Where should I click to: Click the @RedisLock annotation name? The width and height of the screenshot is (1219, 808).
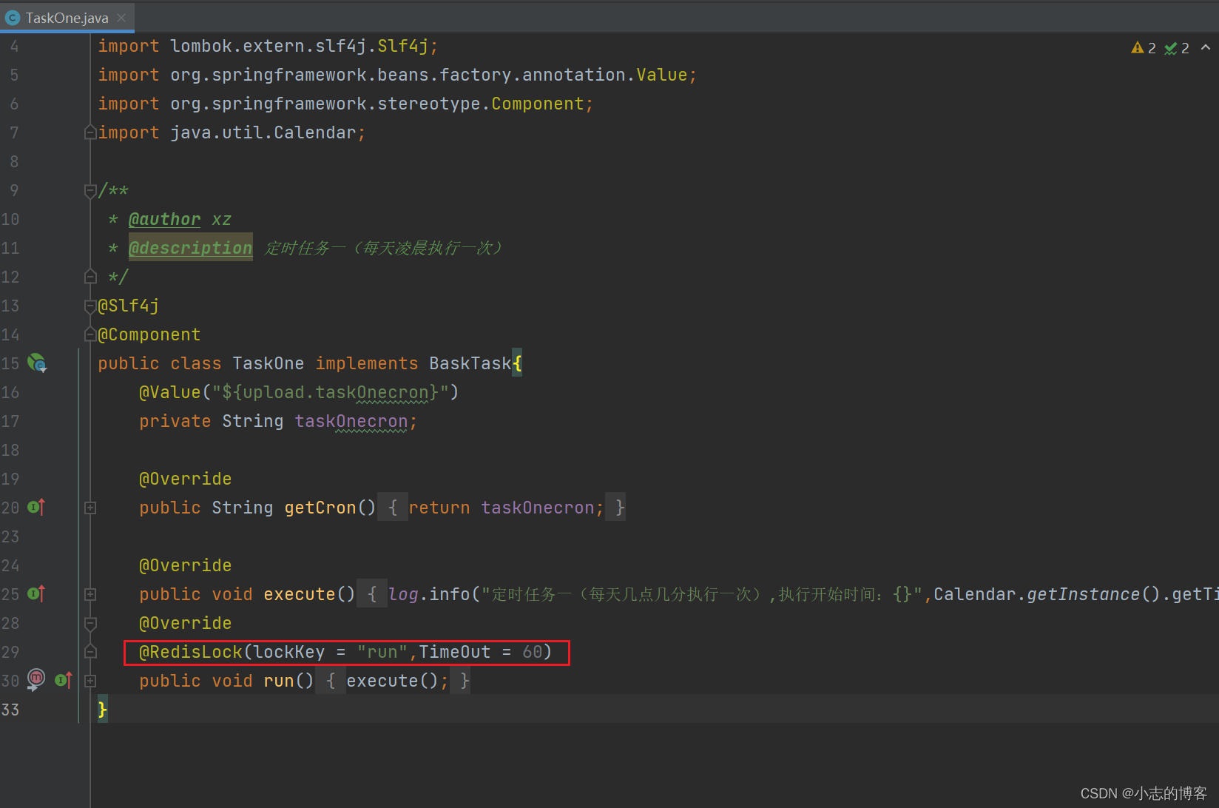pos(191,652)
